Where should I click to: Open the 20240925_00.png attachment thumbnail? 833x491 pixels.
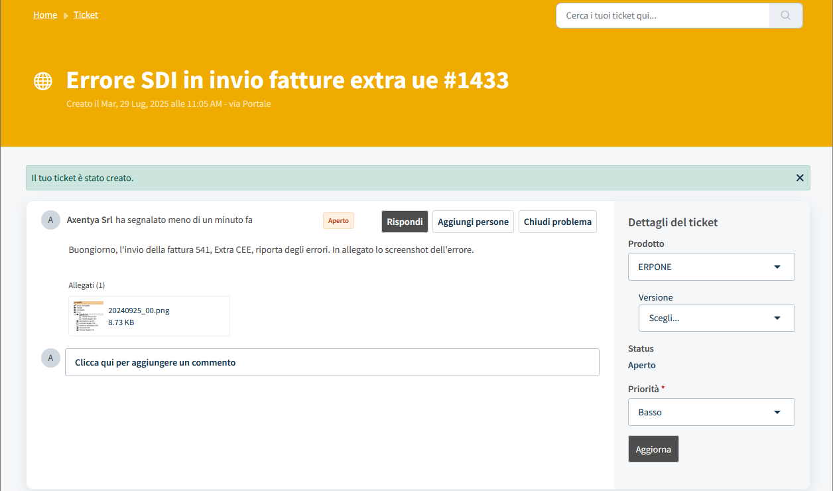click(x=88, y=316)
